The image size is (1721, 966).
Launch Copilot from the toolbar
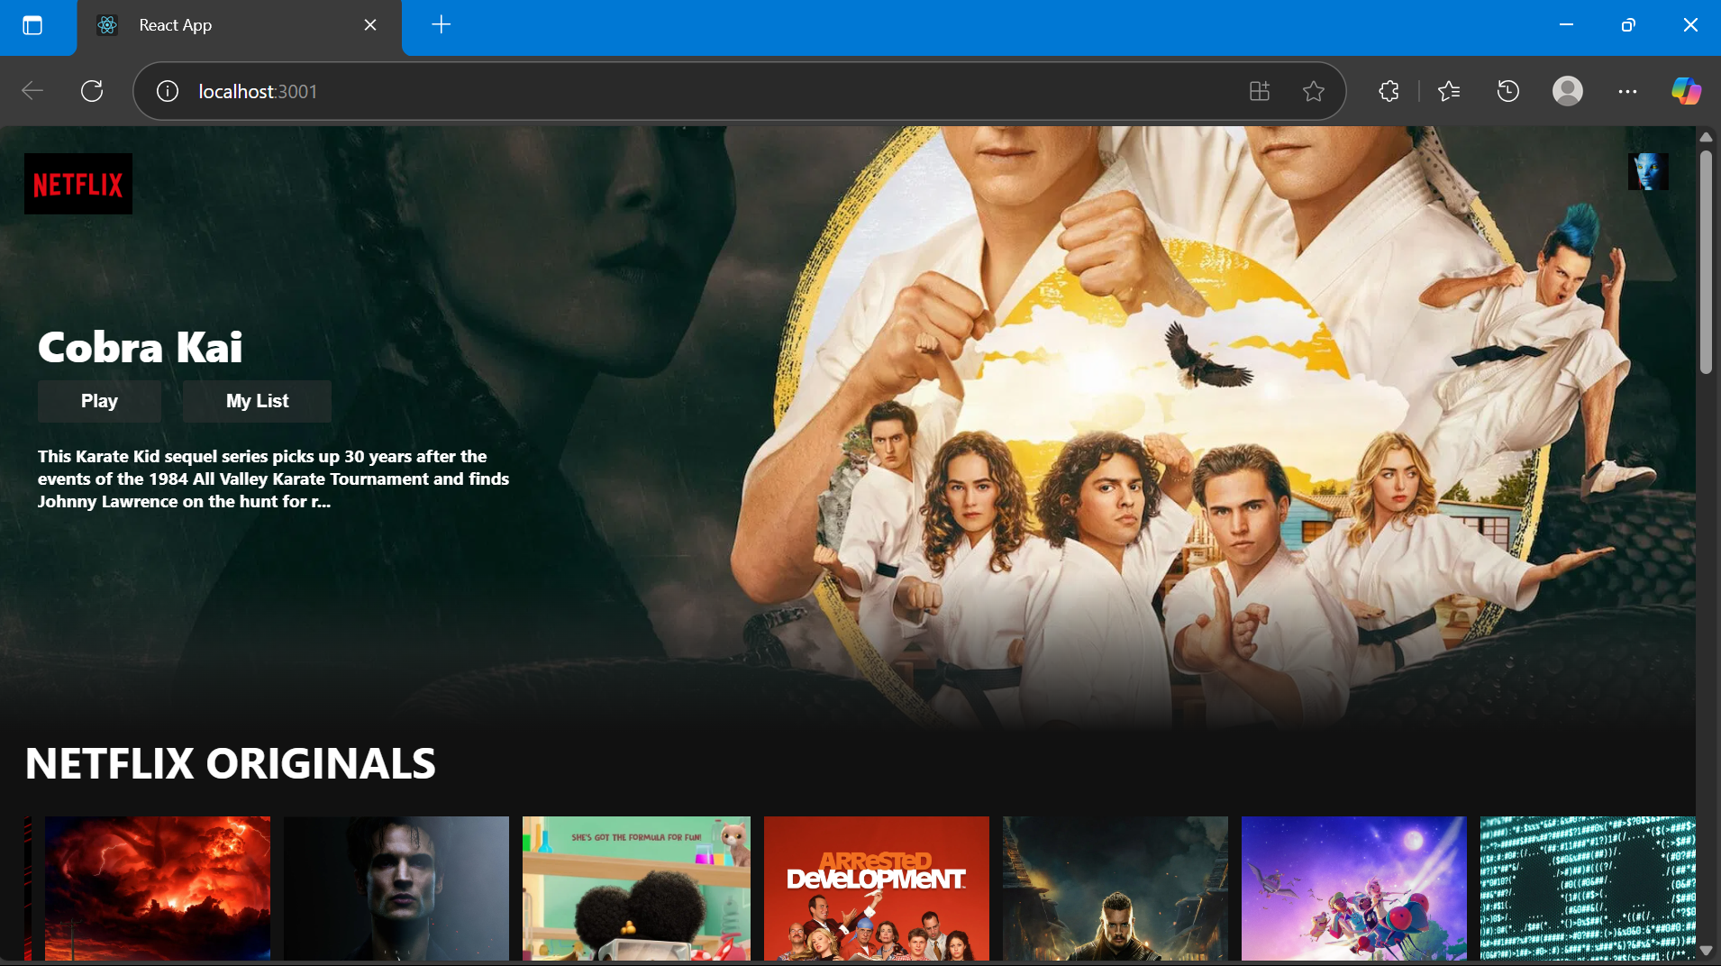1686,91
